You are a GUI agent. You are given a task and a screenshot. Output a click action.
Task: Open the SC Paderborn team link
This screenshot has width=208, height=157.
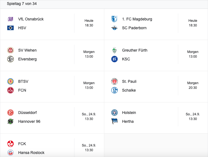(134, 28)
